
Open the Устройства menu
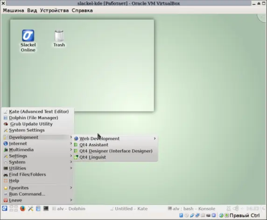(54, 10)
